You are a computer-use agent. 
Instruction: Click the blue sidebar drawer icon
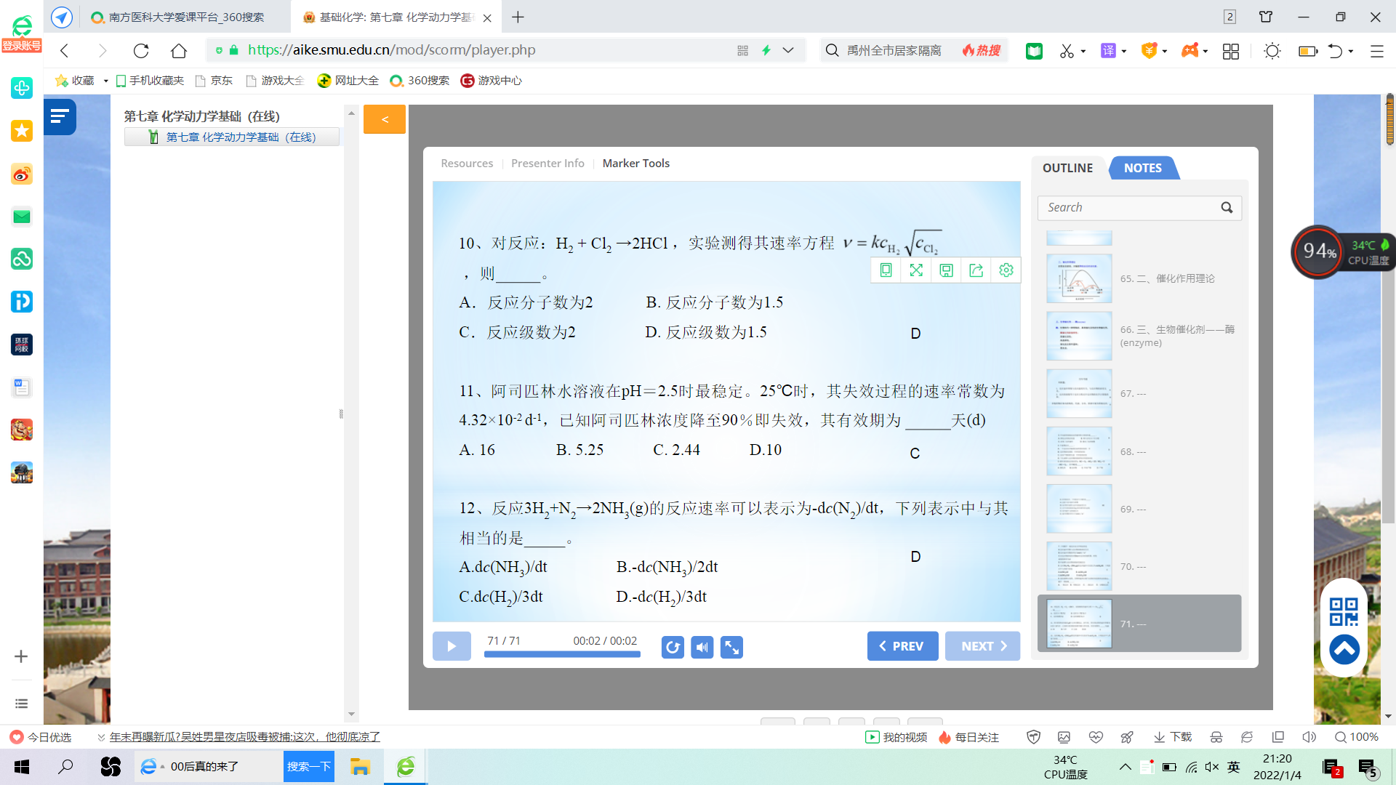pyautogui.click(x=60, y=116)
